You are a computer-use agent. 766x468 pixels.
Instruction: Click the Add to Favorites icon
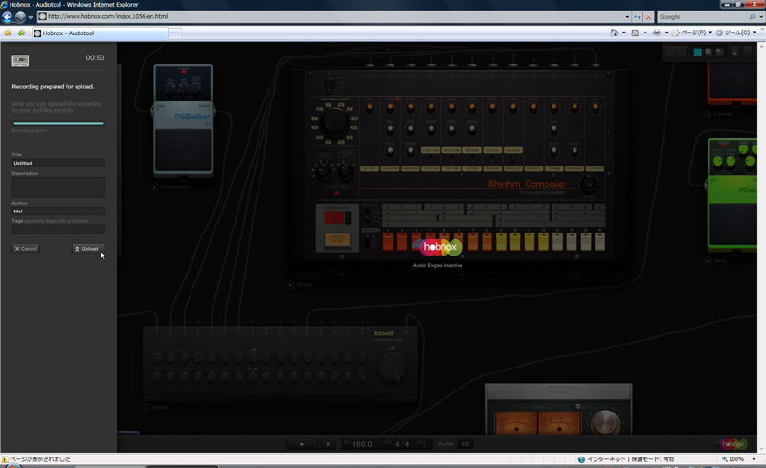[x=21, y=33]
